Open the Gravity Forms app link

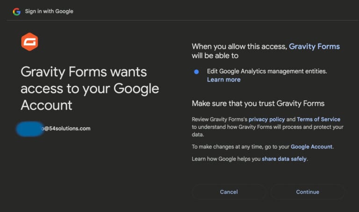click(314, 46)
